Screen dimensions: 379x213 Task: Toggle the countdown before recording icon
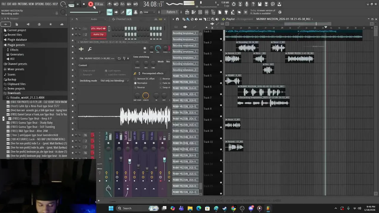point(123,4)
